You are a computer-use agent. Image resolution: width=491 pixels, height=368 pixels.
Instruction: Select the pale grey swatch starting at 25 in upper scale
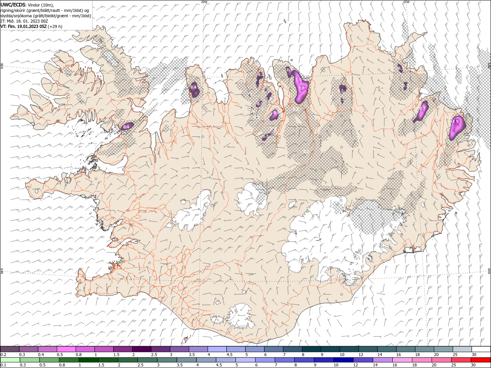coord(462,349)
